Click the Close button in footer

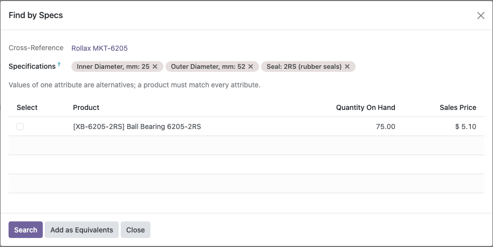[x=135, y=230]
